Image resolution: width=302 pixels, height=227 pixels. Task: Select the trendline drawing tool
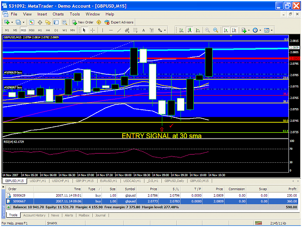point(119,30)
